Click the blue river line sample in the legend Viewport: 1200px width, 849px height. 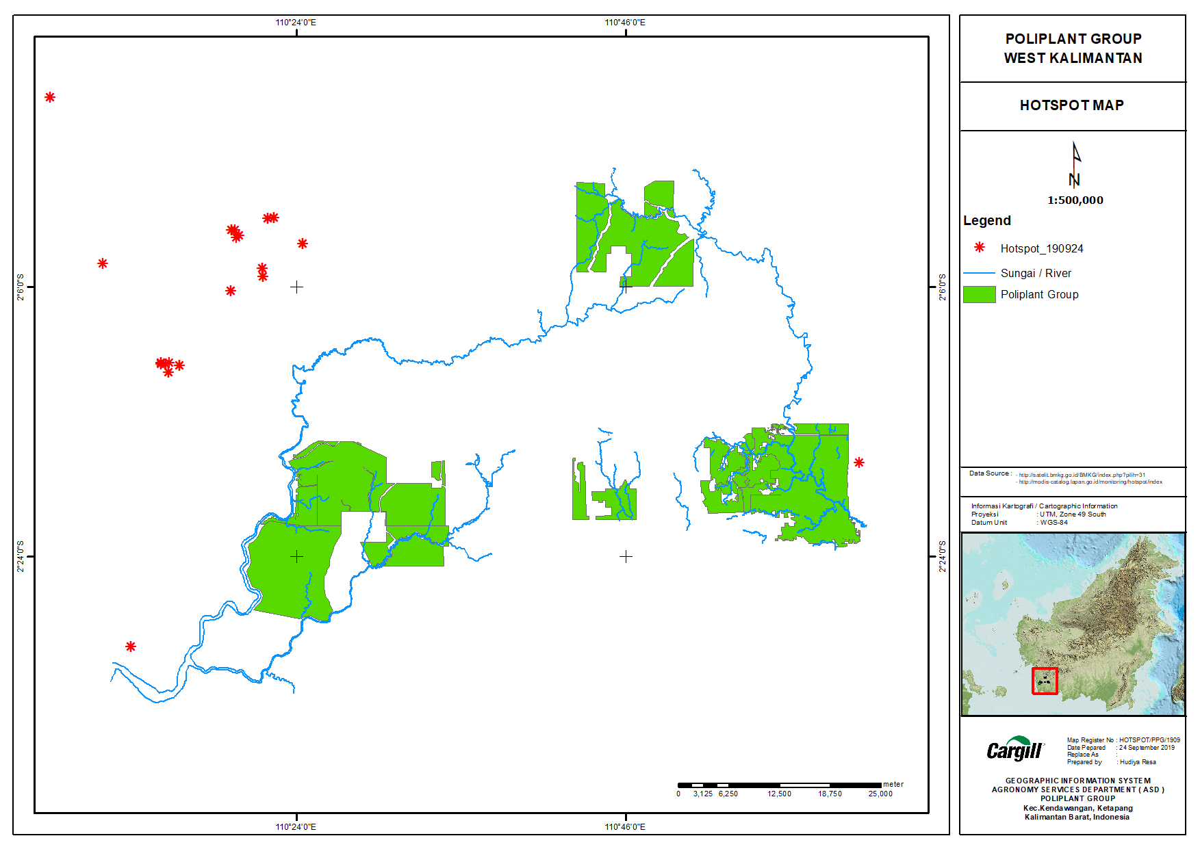click(x=979, y=273)
